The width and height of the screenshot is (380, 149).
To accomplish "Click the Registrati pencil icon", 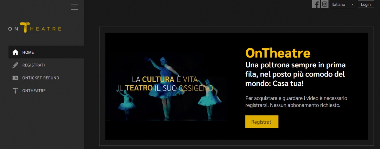I will pyautogui.click(x=15, y=65).
